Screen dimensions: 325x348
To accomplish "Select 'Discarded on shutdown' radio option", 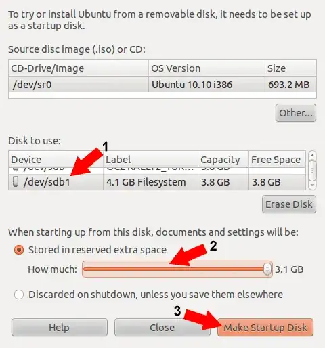I will pyautogui.click(x=19, y=295).
